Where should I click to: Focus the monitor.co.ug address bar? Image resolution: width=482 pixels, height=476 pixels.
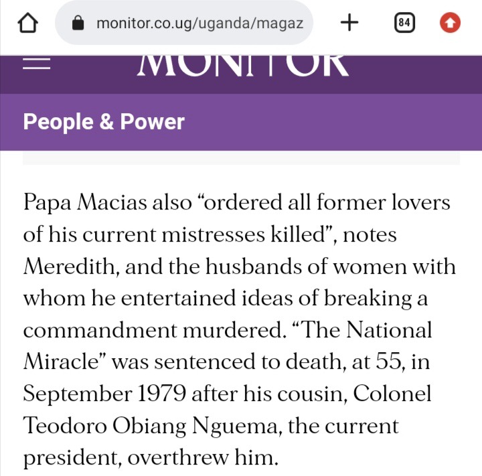click(x=199, y=23)
